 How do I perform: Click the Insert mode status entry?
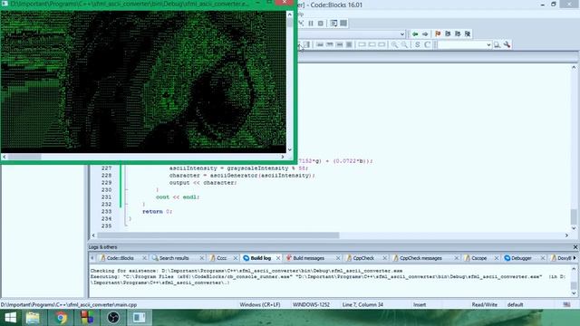click(420, 305)
